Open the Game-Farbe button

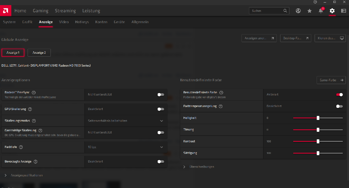[331, 80]
